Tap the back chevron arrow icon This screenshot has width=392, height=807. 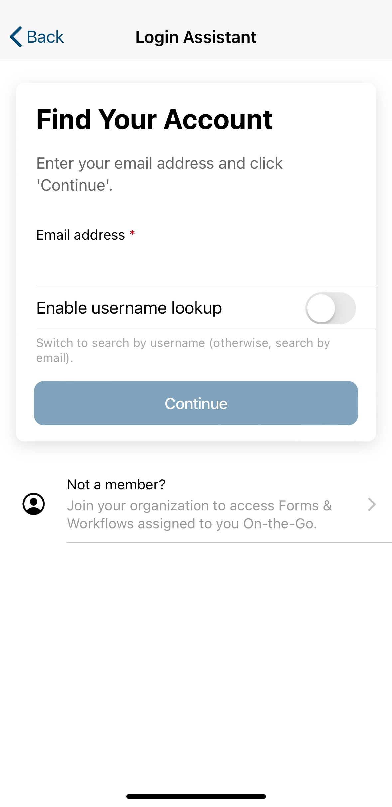coord(16,37)
